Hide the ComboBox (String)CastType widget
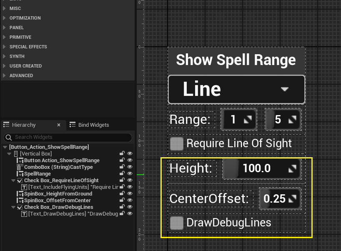The height and width of the screenshot is (251, 341). click(x=130, y=167)
